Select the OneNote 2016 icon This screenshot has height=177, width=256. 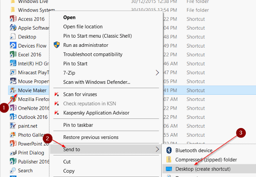tap(13, 108)
